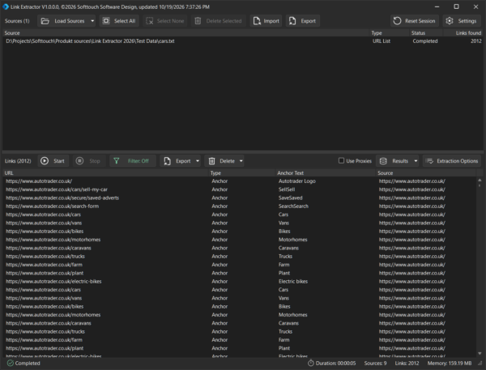486x370 pixels.
Task: Select the first autotrader.co.uk/ URL row
Action: point(240,181)
